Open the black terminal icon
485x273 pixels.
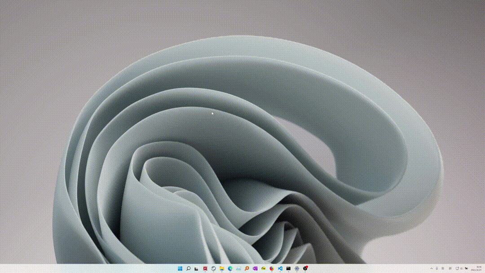289,269
